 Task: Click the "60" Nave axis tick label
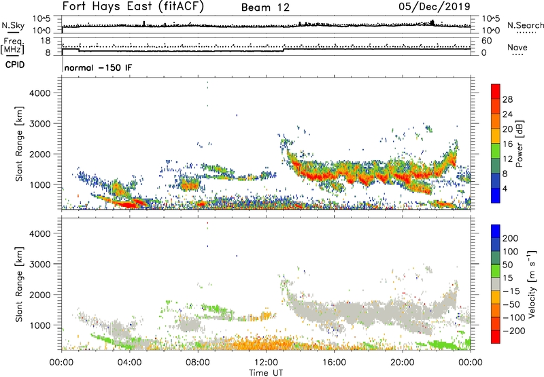(x=486, y=41)
